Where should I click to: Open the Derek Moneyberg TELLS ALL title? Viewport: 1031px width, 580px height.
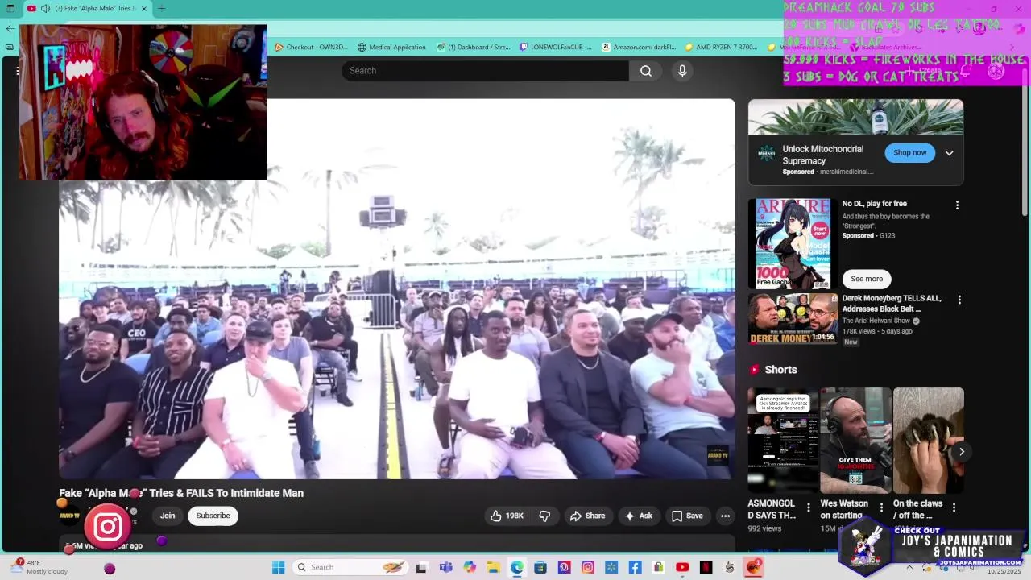891,304
